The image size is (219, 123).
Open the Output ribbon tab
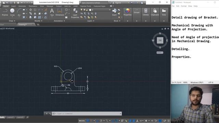pyautogui.click(x=59, y=6)
